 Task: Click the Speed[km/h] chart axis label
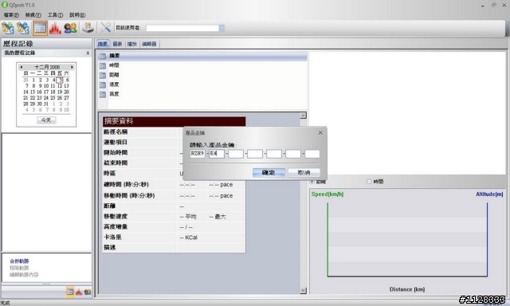pyautogui.click(x=328, y=194)
